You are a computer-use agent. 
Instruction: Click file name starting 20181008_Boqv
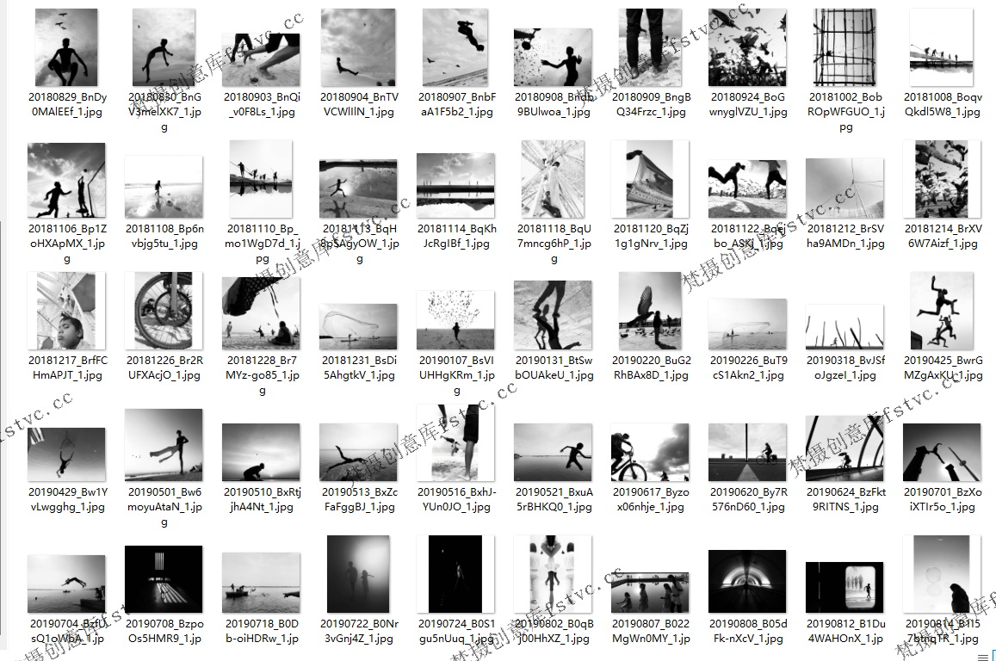point(943,104)
